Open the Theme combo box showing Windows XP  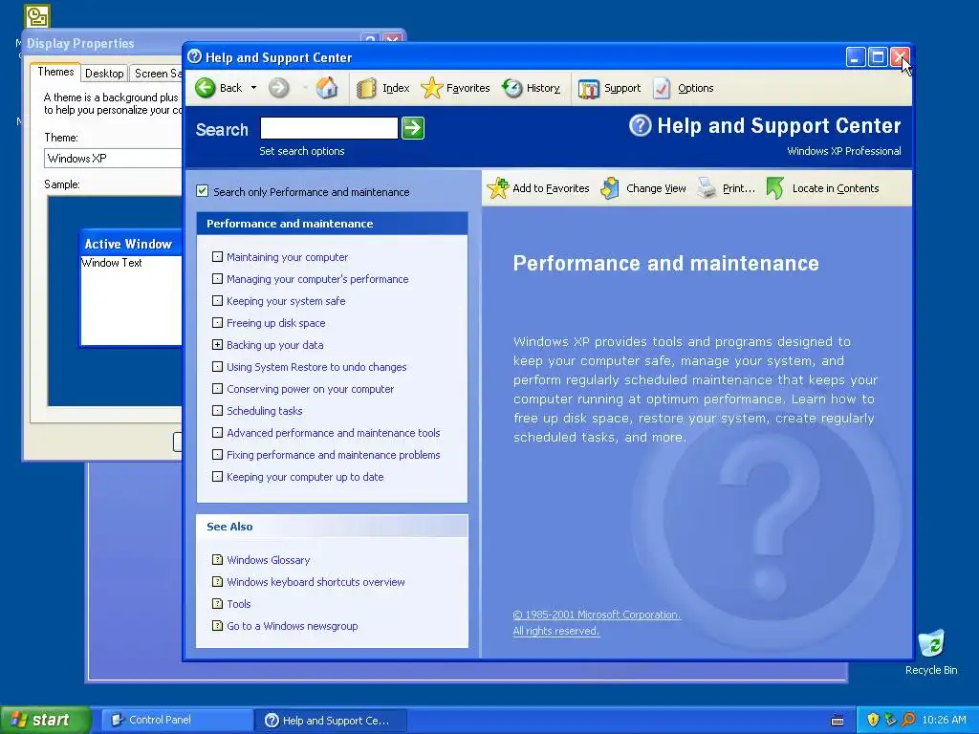pyautogui.click(x=113, y=159)
